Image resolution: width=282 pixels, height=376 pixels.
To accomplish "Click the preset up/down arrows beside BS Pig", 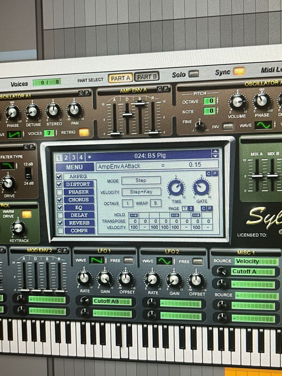I will coord(215,154).
